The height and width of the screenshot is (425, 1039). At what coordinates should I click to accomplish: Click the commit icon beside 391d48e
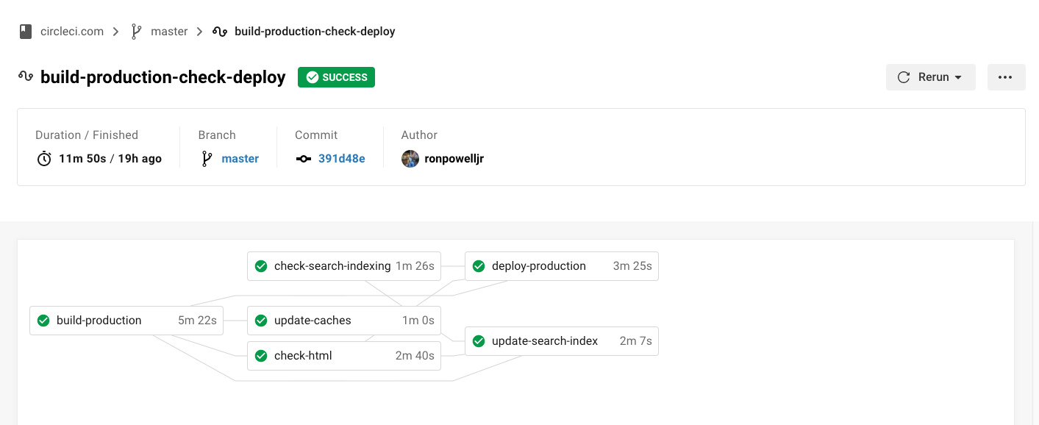pos(303,158)
